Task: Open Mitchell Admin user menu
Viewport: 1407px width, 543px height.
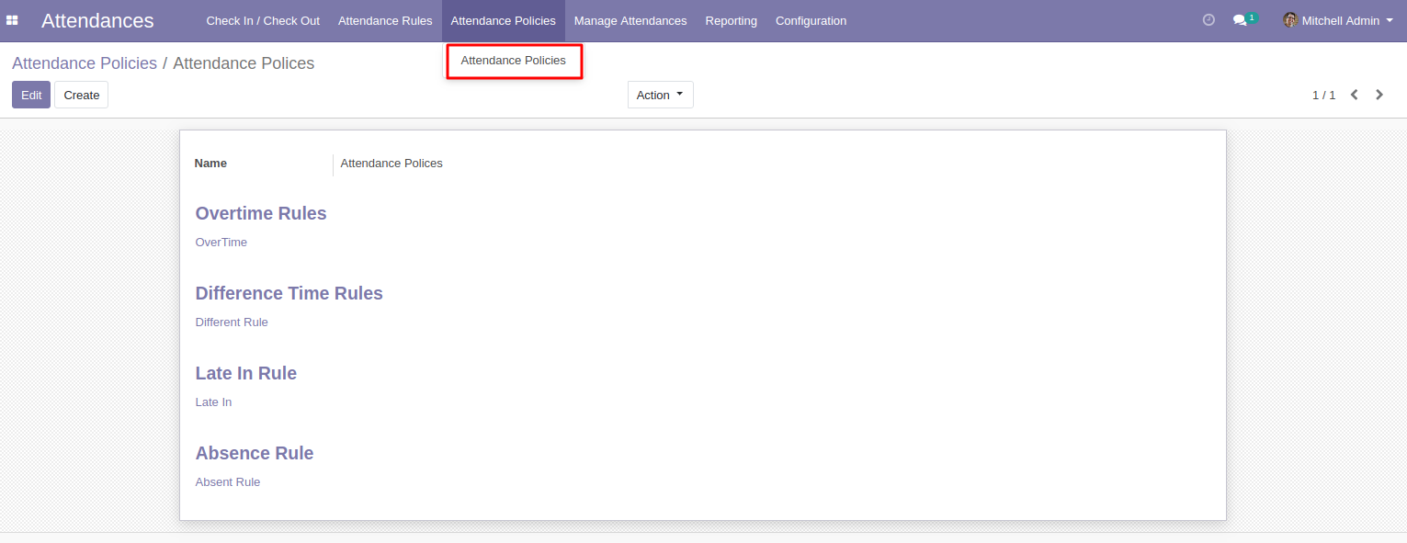Action: point(1340,20)
